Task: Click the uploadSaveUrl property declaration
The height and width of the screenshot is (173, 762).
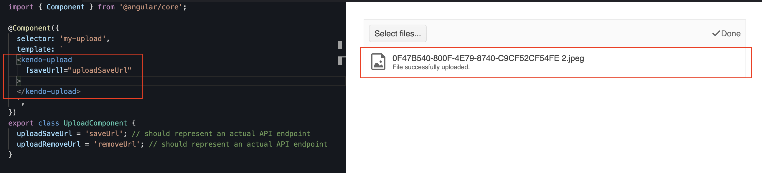Action: pos(44,134)
